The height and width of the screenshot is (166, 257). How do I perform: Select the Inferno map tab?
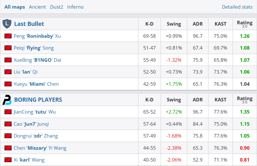point(75,7)
